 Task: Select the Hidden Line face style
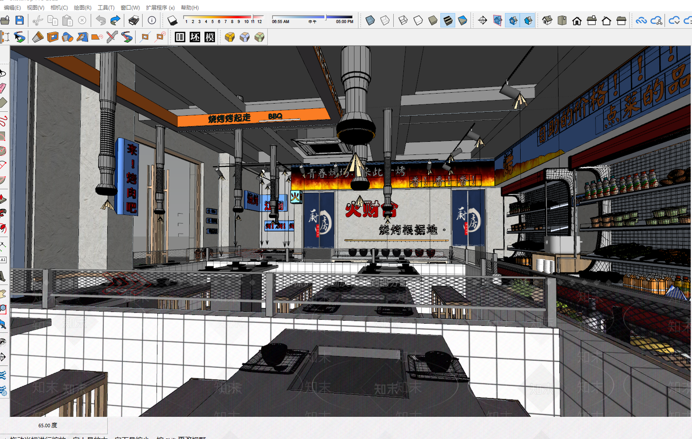pyautogui.click(x=418, y=20)
